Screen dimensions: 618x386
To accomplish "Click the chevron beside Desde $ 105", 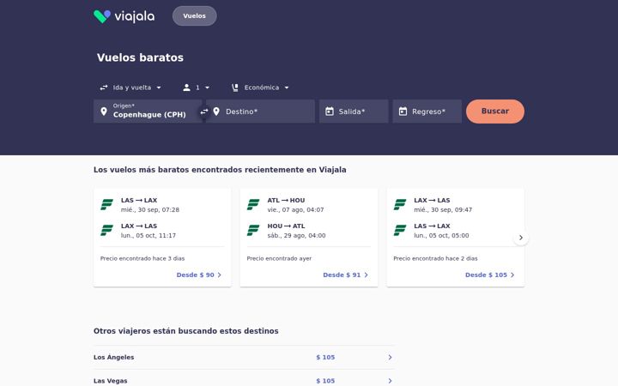I will [512, 275].
